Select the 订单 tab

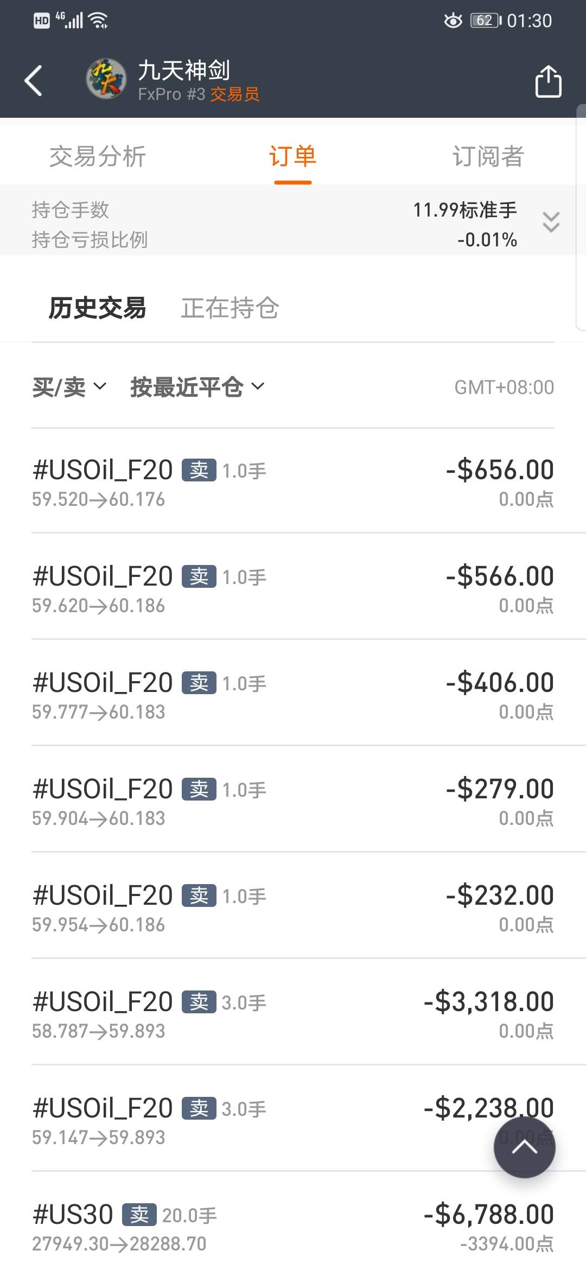click(293, 156)
